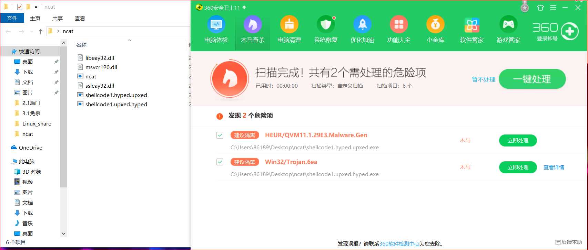
Task: Open Explorer quick access toolbar dropdown
Action: point(36,7)
